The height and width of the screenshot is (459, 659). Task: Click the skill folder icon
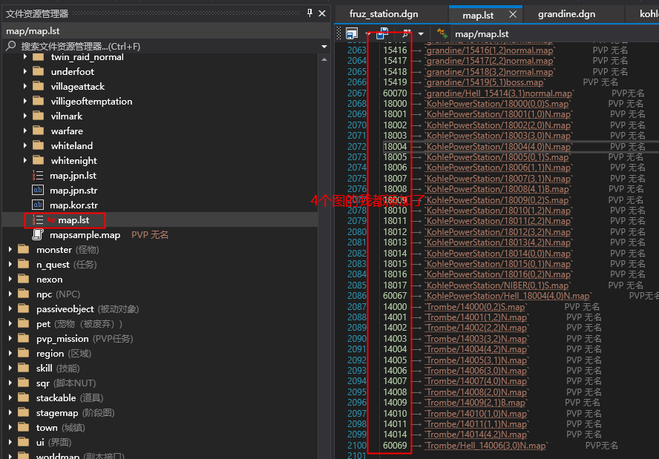point(24,368)
